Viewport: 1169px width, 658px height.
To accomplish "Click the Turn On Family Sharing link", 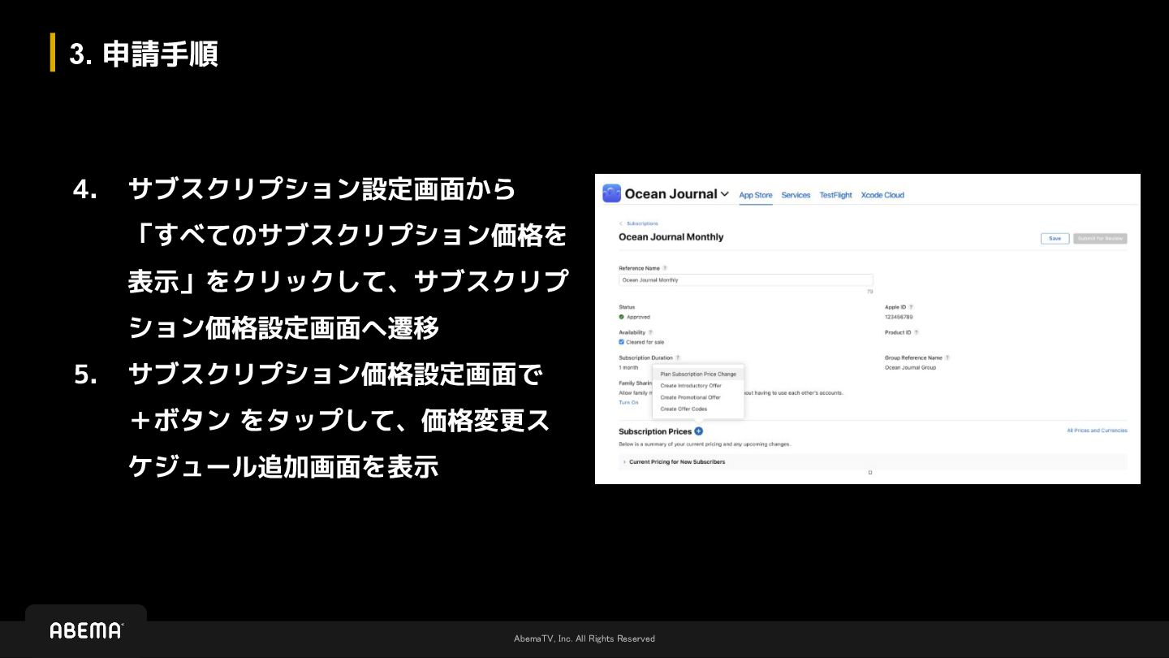I will click(628, 403).
